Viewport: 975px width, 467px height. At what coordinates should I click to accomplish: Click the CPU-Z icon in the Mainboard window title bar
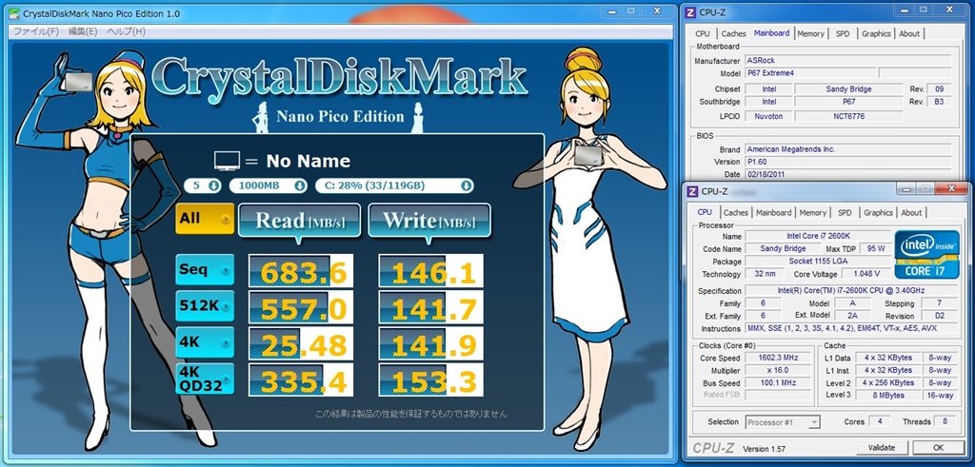click(693, 12)
